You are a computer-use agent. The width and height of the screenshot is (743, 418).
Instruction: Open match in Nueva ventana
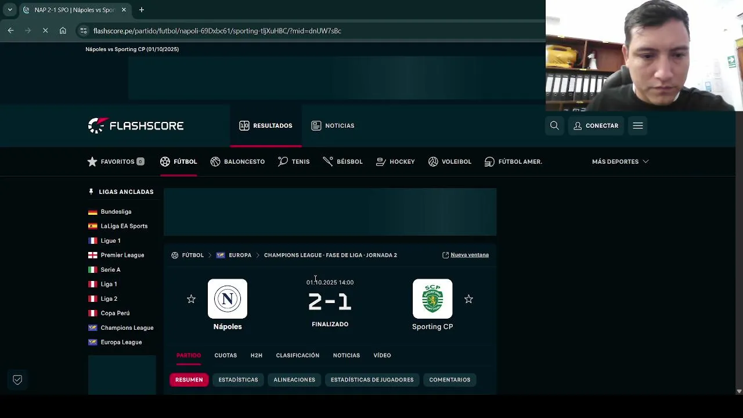pos(466,255)
